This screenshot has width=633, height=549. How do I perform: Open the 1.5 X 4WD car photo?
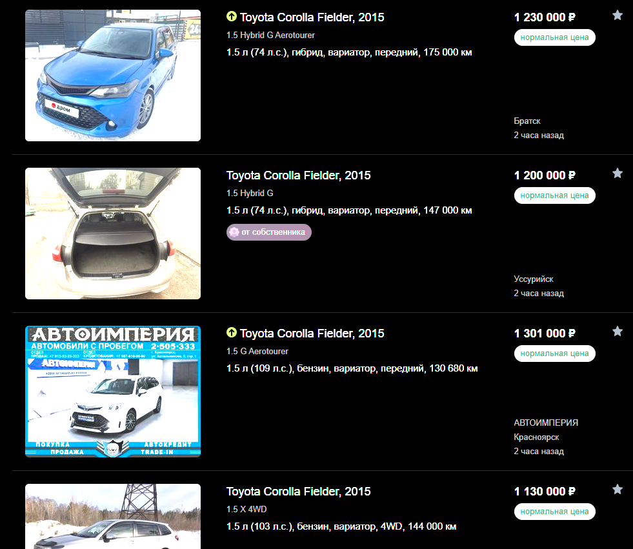click(x=113, y=516)
